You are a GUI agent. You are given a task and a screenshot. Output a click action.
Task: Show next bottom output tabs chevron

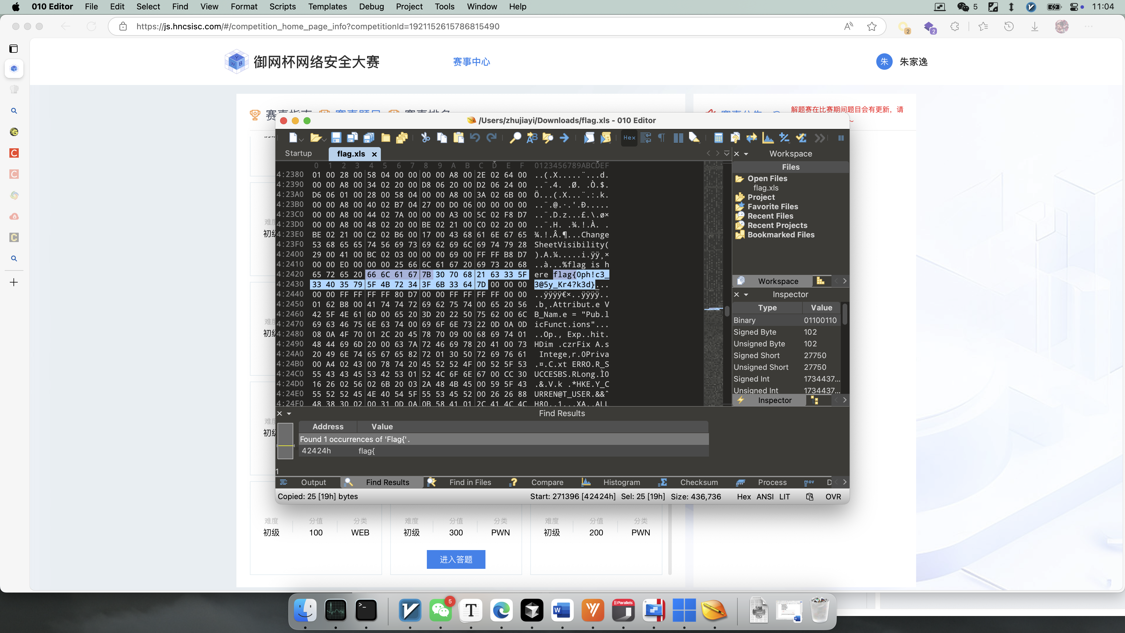[x=845, y=482]
